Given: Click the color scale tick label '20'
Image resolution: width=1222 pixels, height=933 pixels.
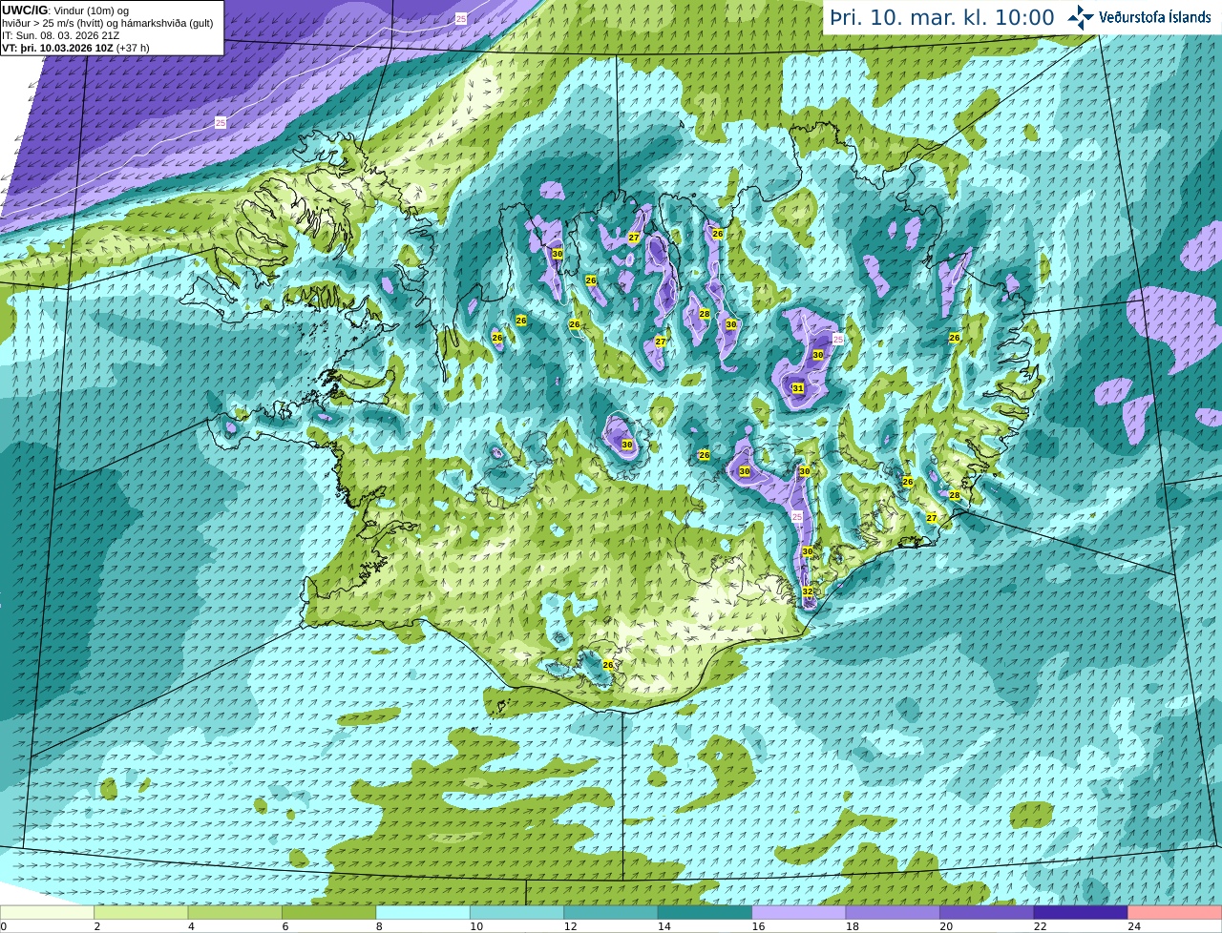Looking at the screenshot, I should (x=945, y=925).
